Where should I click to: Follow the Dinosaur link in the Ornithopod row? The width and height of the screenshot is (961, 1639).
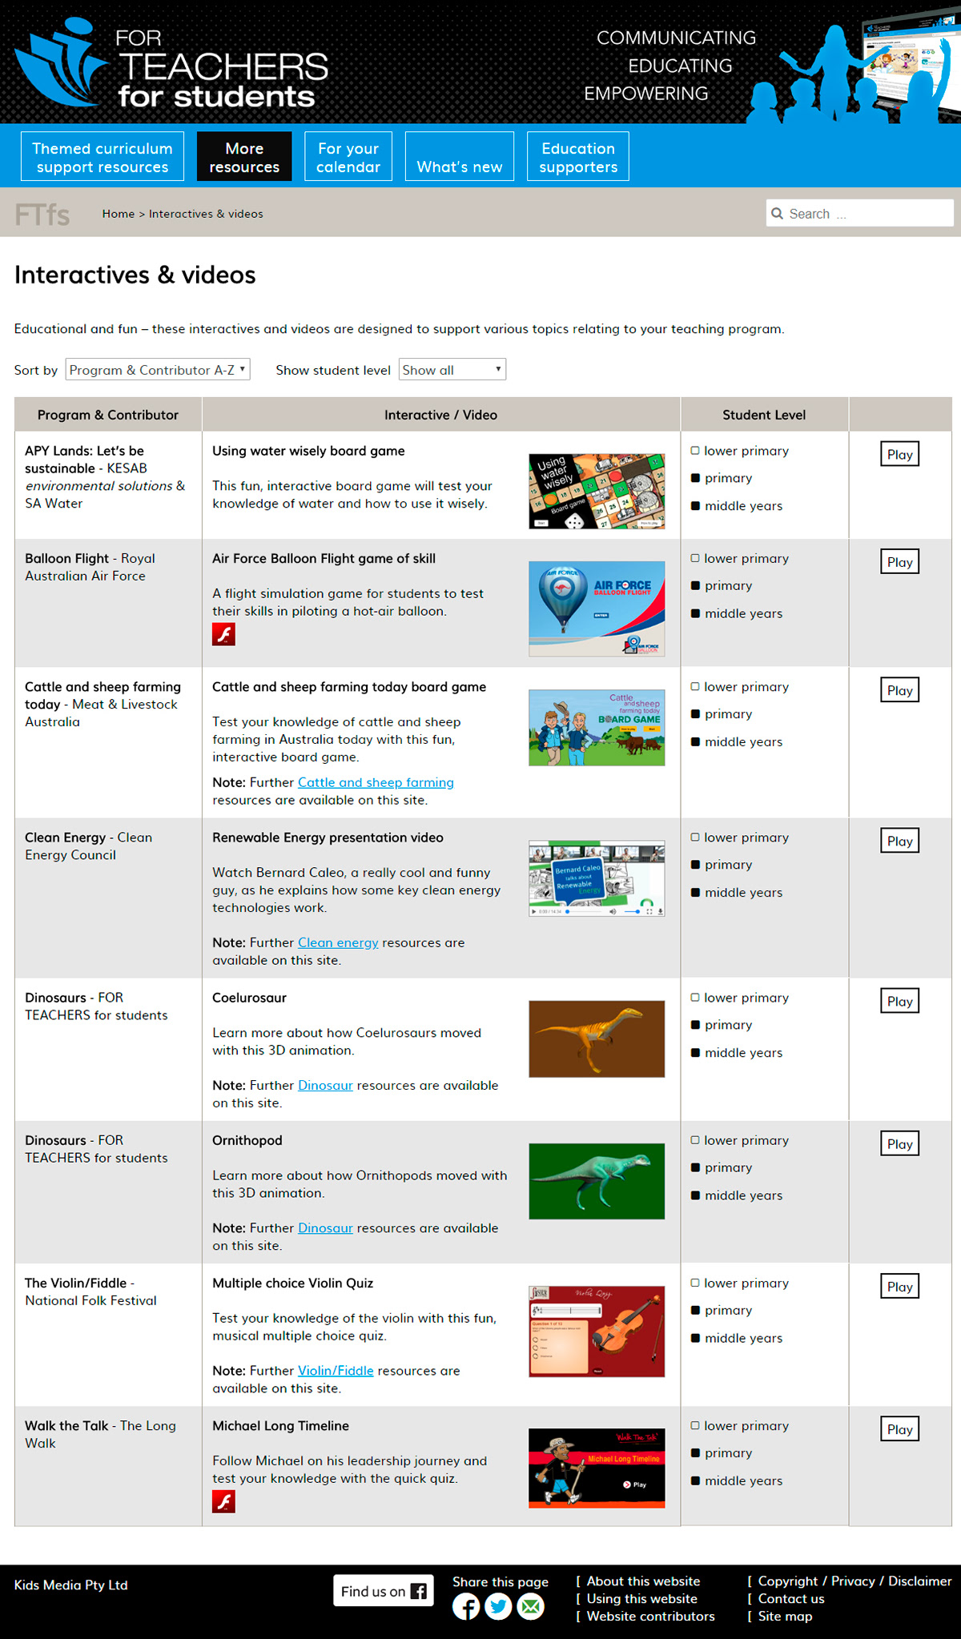coord(325,1227)
